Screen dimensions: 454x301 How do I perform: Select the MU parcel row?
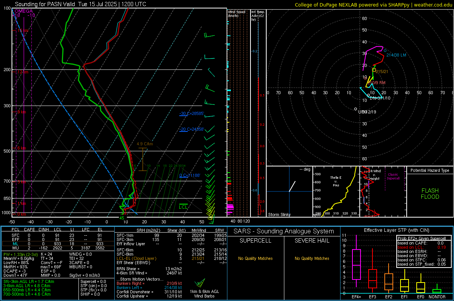(57, 248)
